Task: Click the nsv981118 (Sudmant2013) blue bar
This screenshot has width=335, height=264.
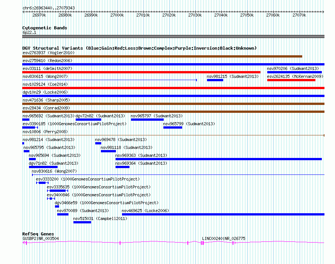Action: coord(108,151)
